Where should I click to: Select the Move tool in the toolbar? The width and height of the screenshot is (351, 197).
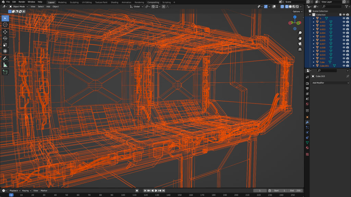5,31
